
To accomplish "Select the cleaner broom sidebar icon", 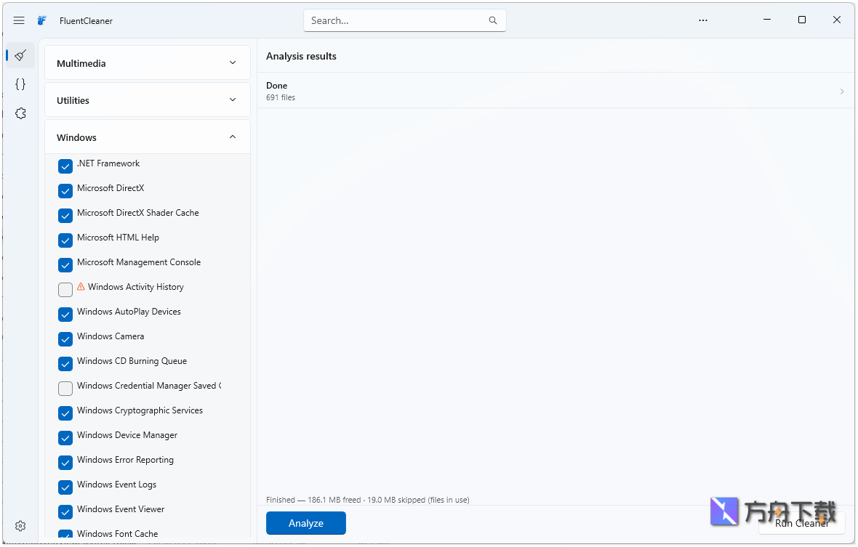I will 21,55.
